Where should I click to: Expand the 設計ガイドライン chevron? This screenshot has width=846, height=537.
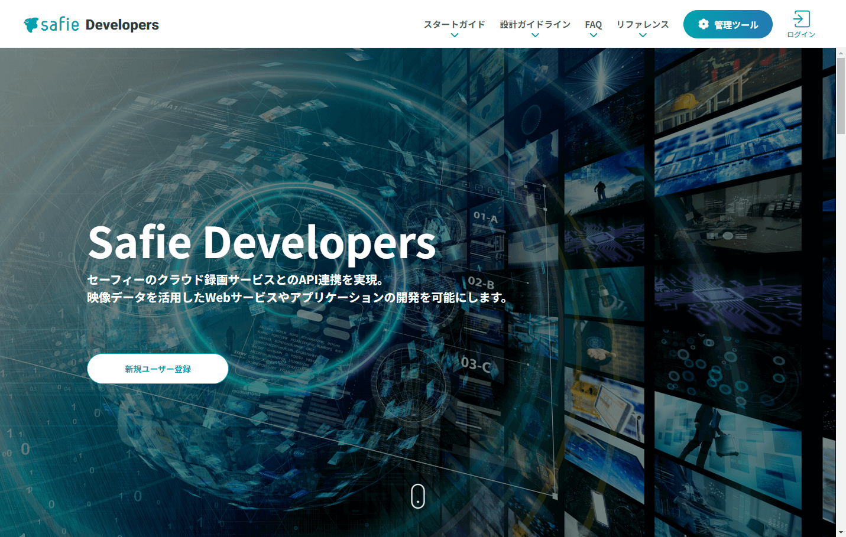(535, 36)
